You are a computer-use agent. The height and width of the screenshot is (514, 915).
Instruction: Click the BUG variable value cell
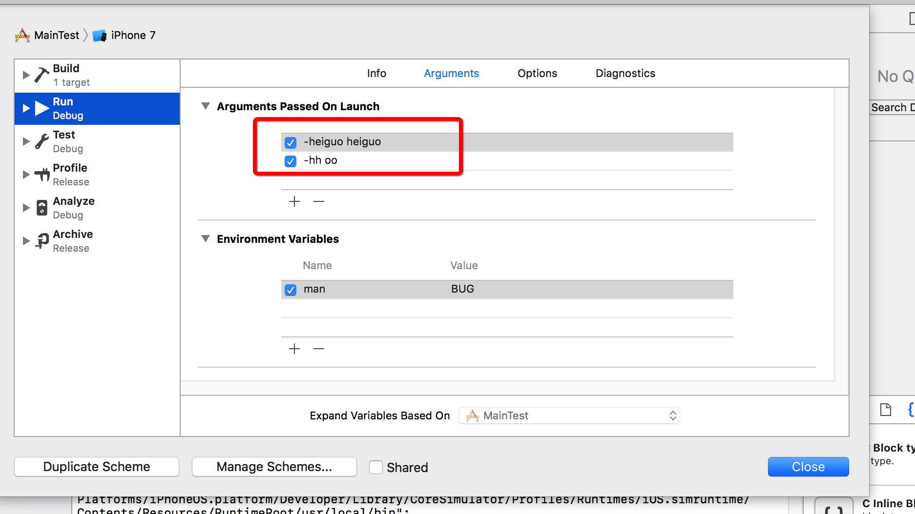[462, 289]
